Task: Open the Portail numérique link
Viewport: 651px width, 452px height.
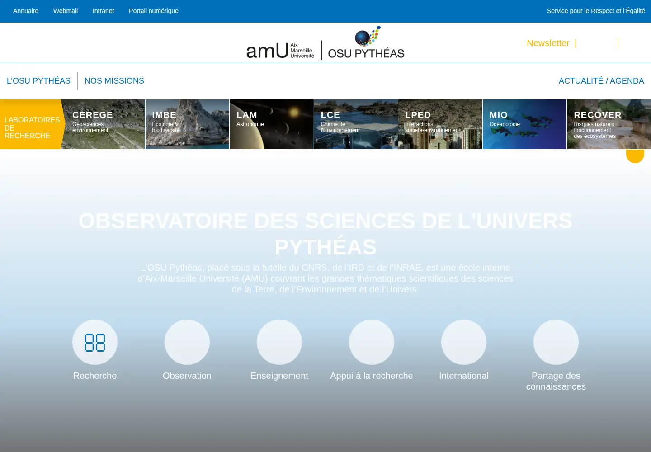Action: tap(154, 11)
